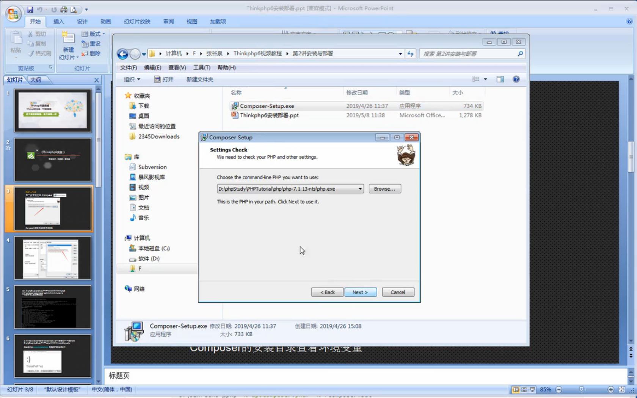637x398 pixels.
Task: Click the PowerPoint zoom slider handle
Action: tap(581, 389)
